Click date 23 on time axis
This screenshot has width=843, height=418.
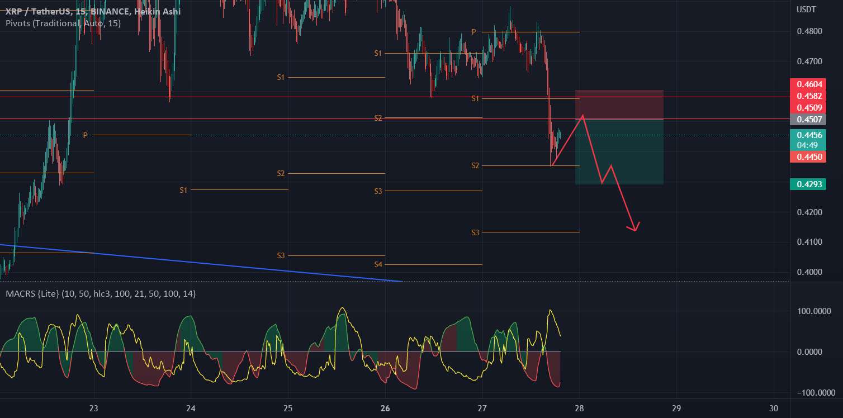pos(94,407)
